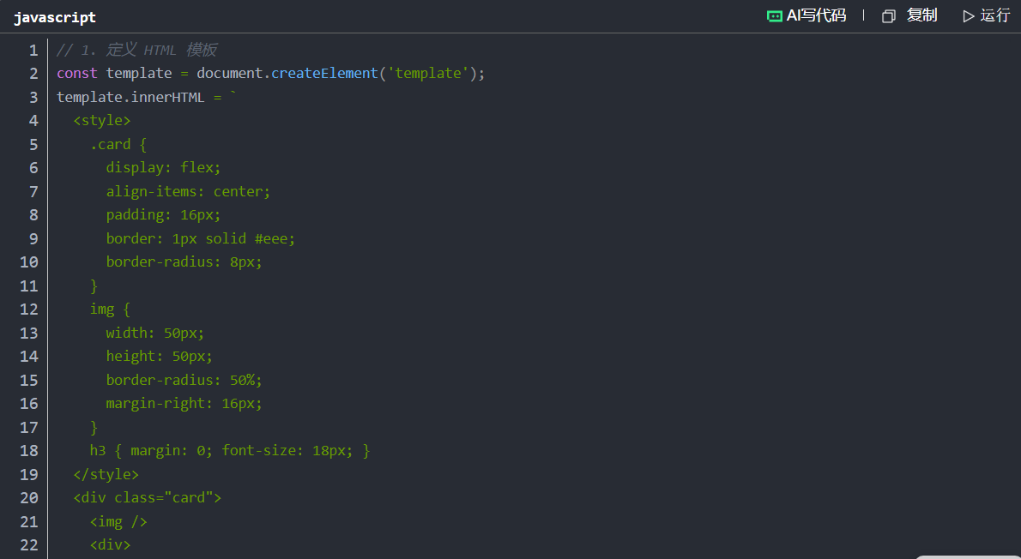Click the javascript language label
1021x559 pixels.
coord(55,17)
